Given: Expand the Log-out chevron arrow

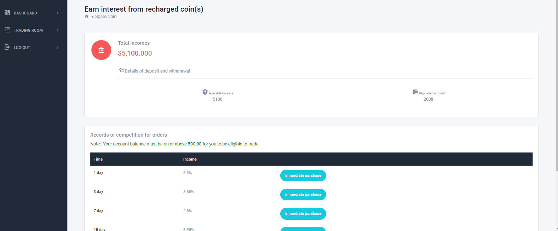Looking at the screenshot, I should pos(58,48).
